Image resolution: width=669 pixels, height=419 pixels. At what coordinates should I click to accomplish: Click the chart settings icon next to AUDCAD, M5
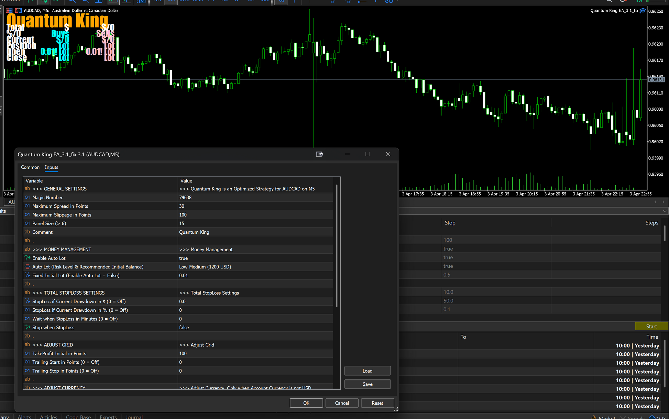[x=19, y=11]
